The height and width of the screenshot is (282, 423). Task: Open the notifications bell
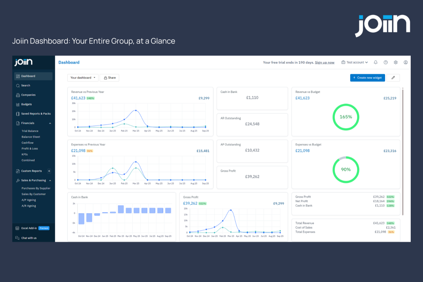click(x=376, y=62)
